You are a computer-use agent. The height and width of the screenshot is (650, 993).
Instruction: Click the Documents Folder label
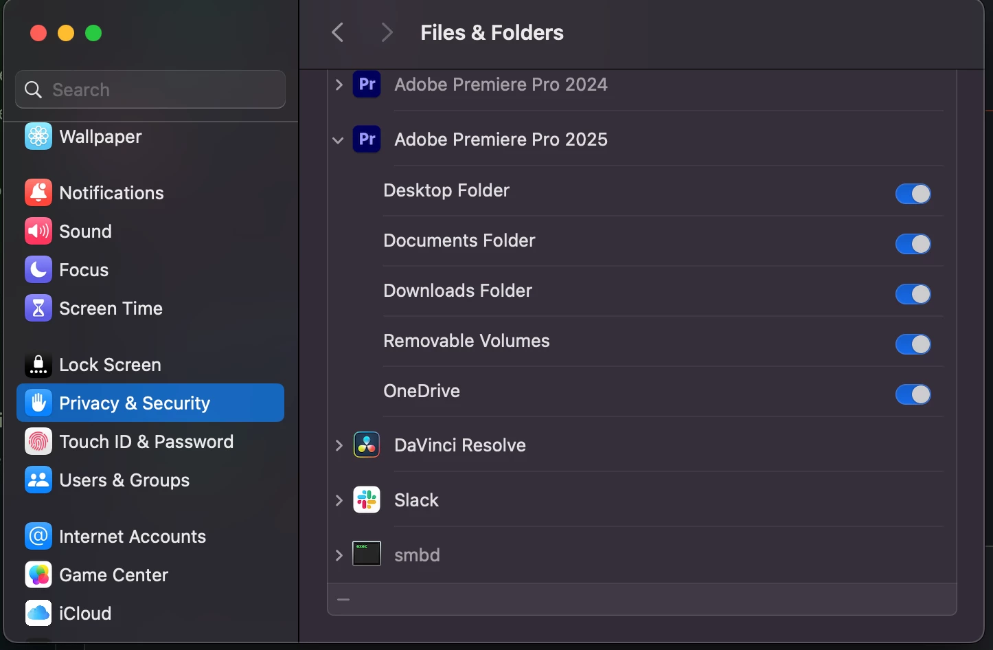pyautogui.click(x=459, y=240)
